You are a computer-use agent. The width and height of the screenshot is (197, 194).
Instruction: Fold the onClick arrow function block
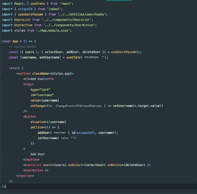pyautogui.click(x=1, y=127)
